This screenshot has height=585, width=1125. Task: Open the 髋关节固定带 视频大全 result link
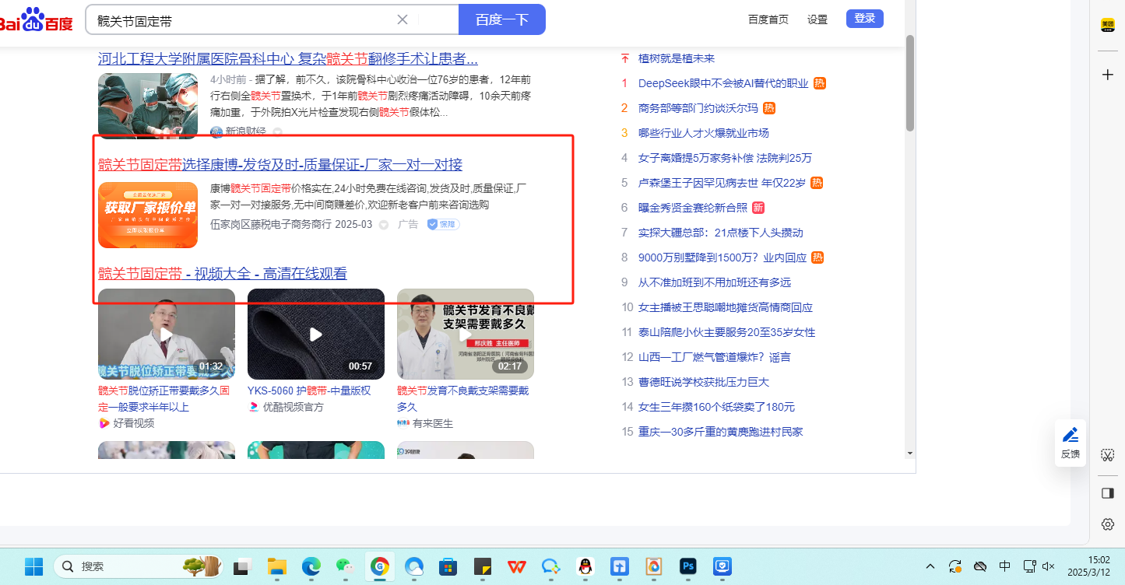(223, 273)
